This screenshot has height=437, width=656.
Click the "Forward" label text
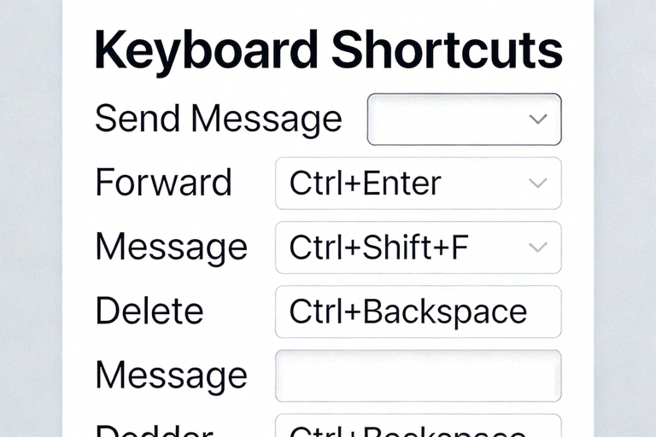(x=163, y=184)
